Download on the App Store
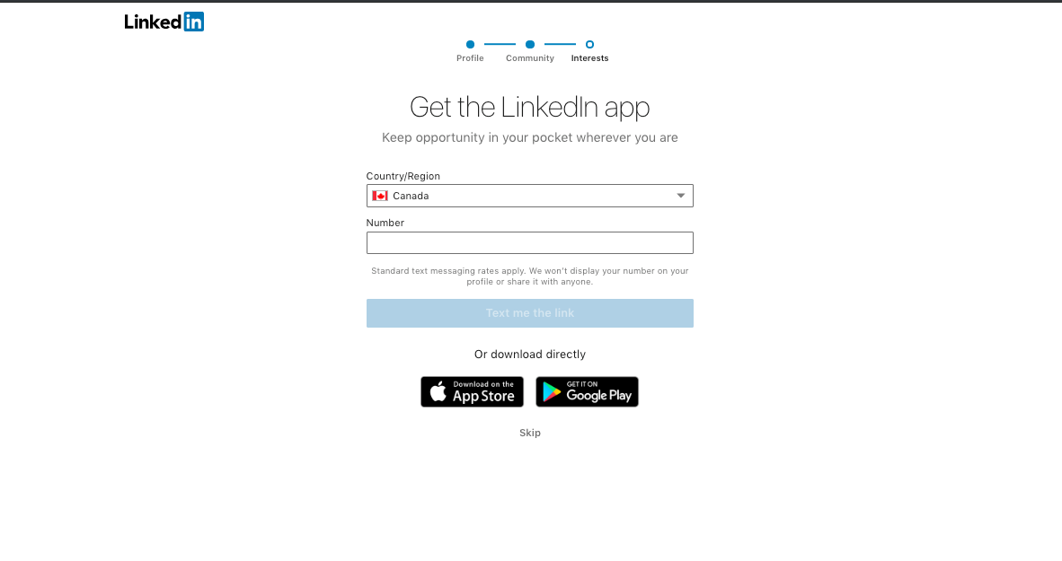This screenshot has width=1062, height=561. [472, 392]
